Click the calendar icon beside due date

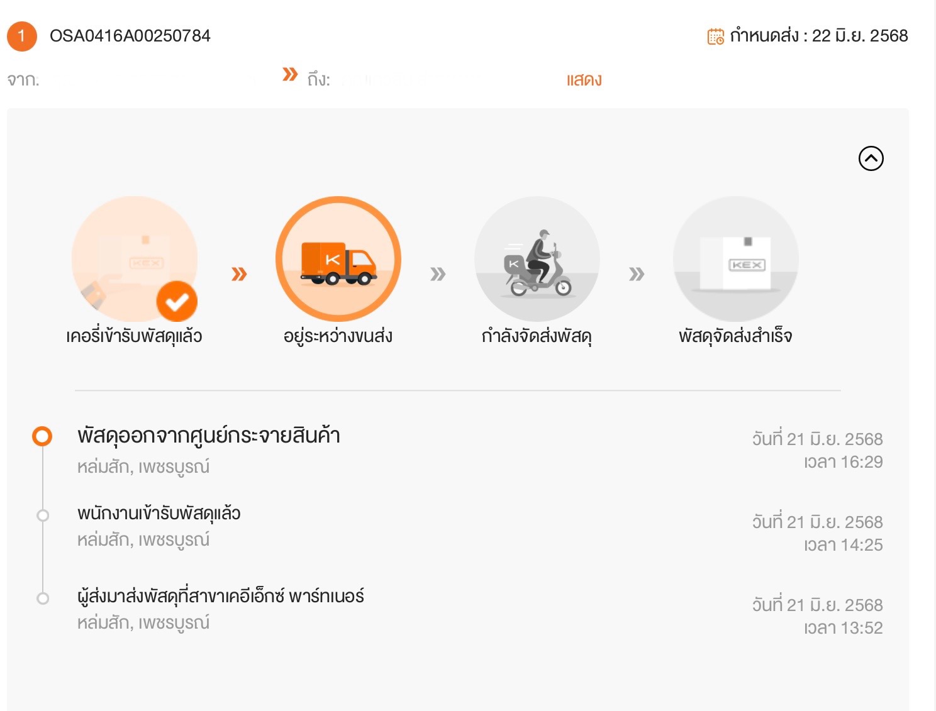pyautogui.click(x=716, y=36)
